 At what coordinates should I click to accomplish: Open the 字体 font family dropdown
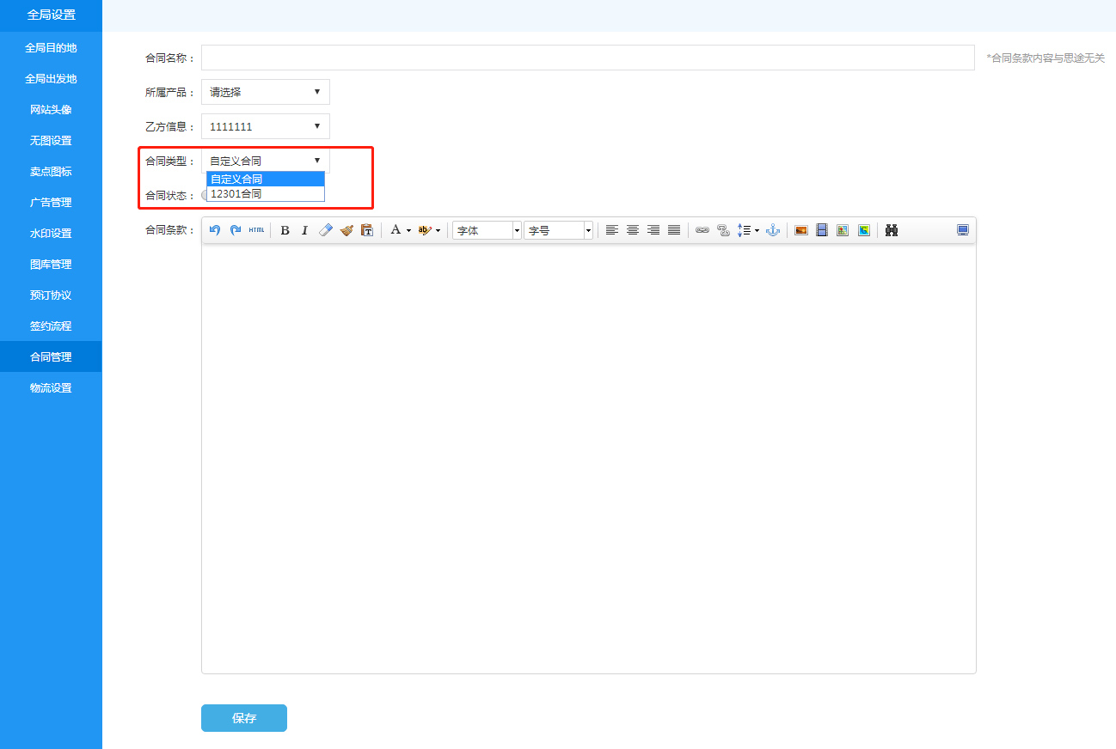pyautogui.click(x=487, y=230)
